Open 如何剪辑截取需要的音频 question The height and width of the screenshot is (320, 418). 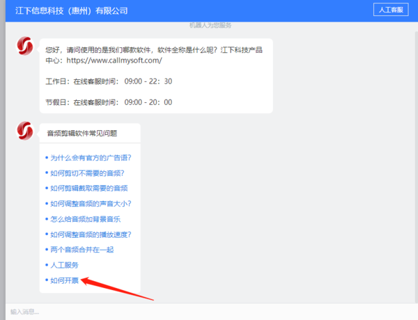pyautogui.click(x=89, y=189)
